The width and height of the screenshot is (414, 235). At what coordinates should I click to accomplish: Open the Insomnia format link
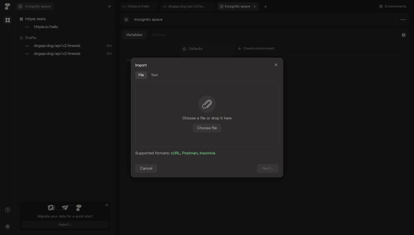point(208,153)
